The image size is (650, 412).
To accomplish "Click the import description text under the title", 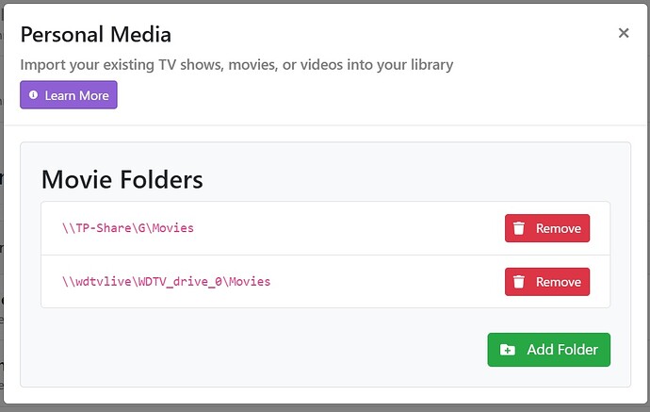I will coord(236,65).
